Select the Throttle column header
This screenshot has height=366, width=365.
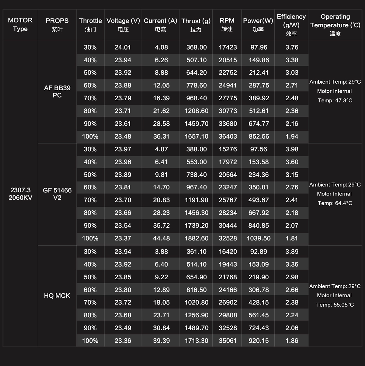pyautogui.click(x=90, y=25)
